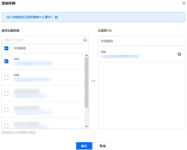Click the 确定 confirm button
This screenshot has width=187, height=150.
(84, 146)
